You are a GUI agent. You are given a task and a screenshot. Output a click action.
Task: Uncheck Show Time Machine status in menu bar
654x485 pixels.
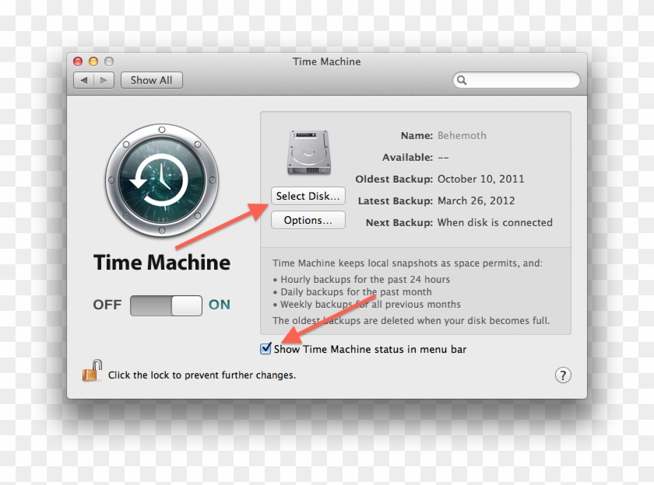click(265, 348)
